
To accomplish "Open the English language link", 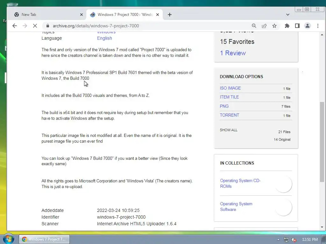I will 104,38.
